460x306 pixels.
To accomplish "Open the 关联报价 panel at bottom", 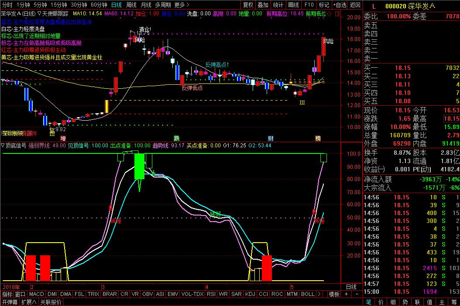I will point(51,302).
